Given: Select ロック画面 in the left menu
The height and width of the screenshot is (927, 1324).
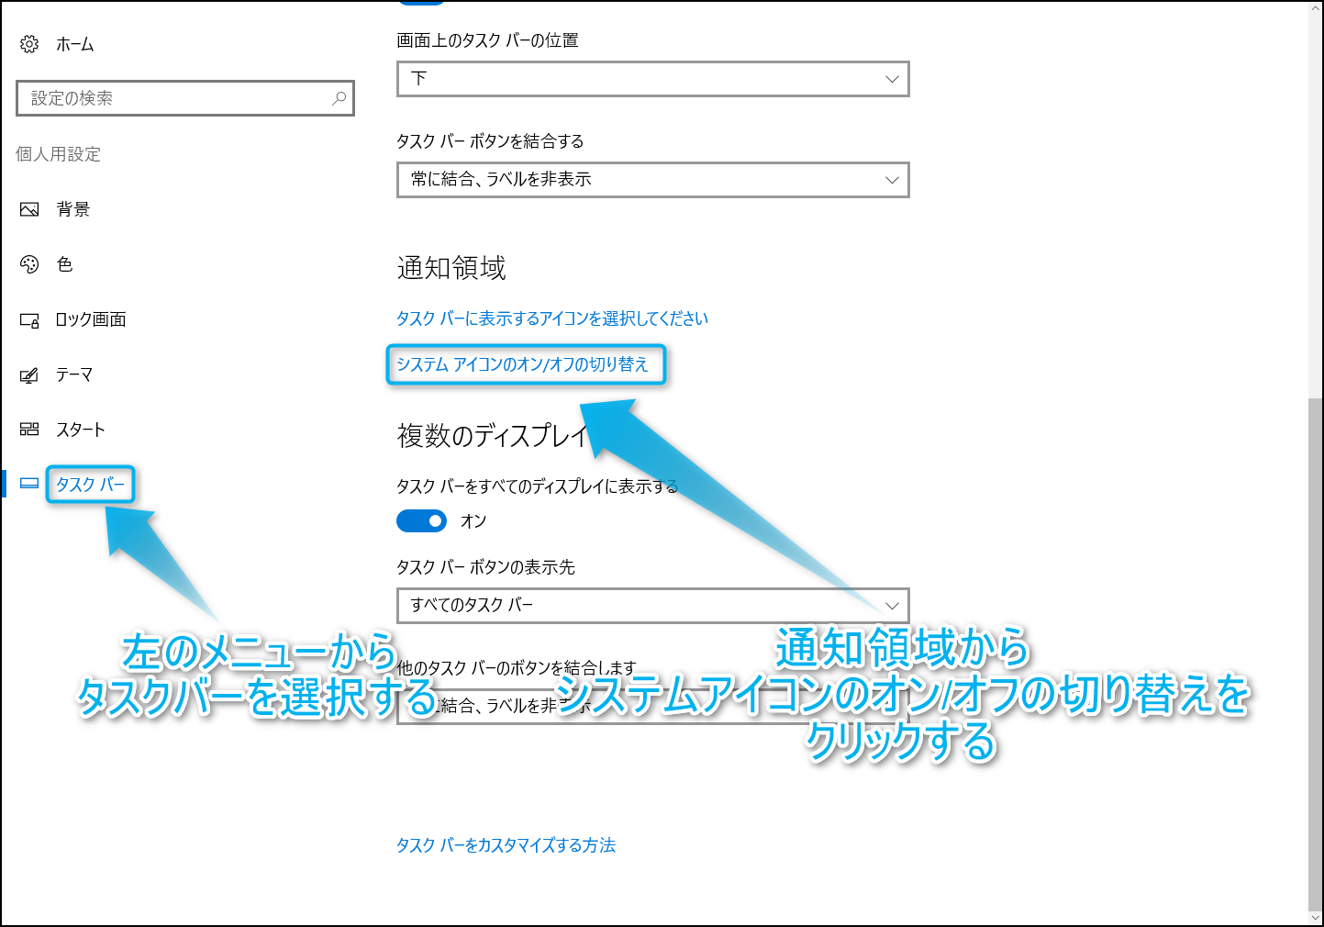Looking at the screenshot, I should (x=91, y=320).
